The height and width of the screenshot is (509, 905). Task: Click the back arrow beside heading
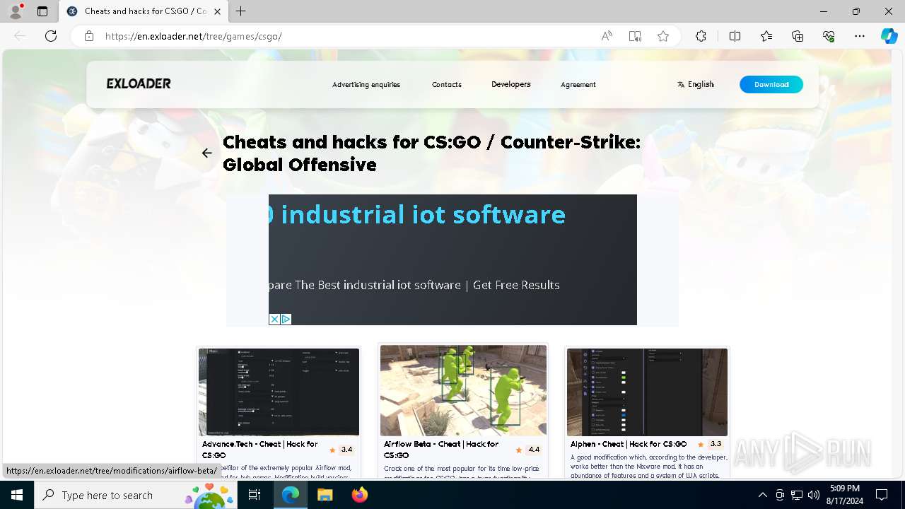pos(206,153)
